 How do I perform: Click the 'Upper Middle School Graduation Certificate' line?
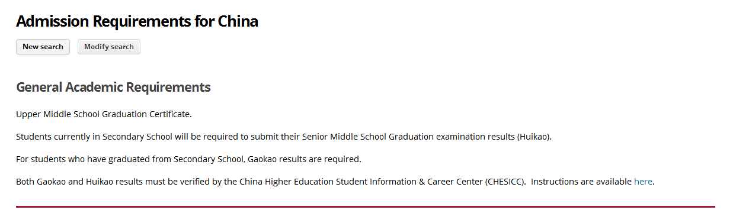click(x=104, y=114)
